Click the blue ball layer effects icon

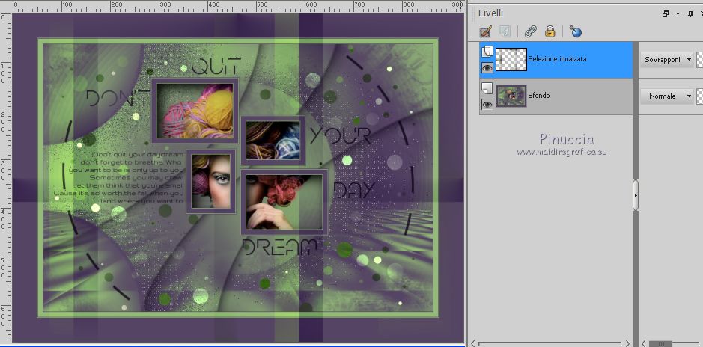576,31
